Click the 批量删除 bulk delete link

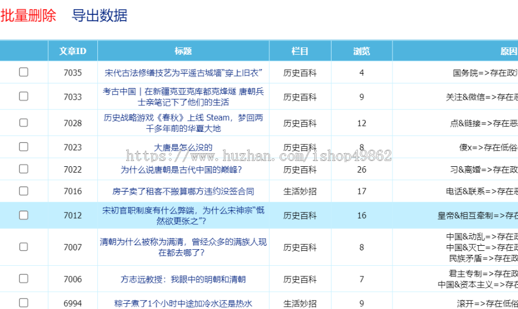(x=28, y=16)
